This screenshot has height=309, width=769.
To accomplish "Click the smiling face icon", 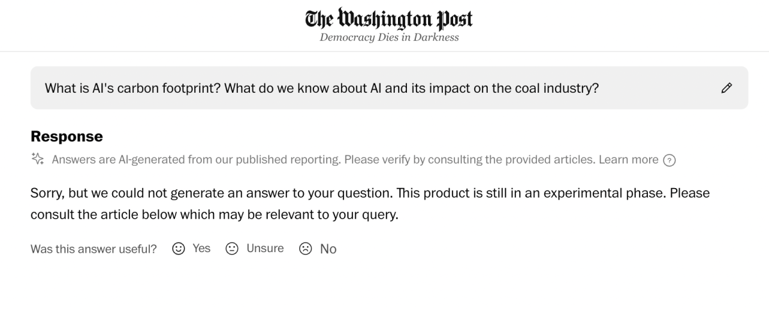I will click(179, 249).
